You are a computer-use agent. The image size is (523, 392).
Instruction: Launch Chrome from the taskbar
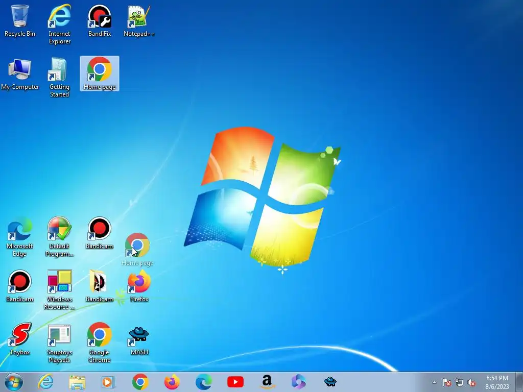[x=140, y=382]
